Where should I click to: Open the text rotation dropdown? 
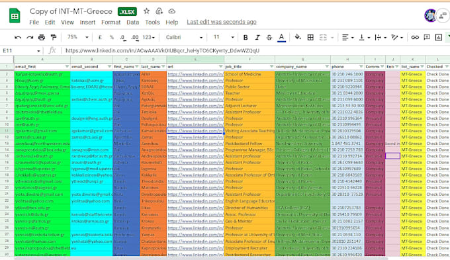pyautogui.click(x=397, y=37)
